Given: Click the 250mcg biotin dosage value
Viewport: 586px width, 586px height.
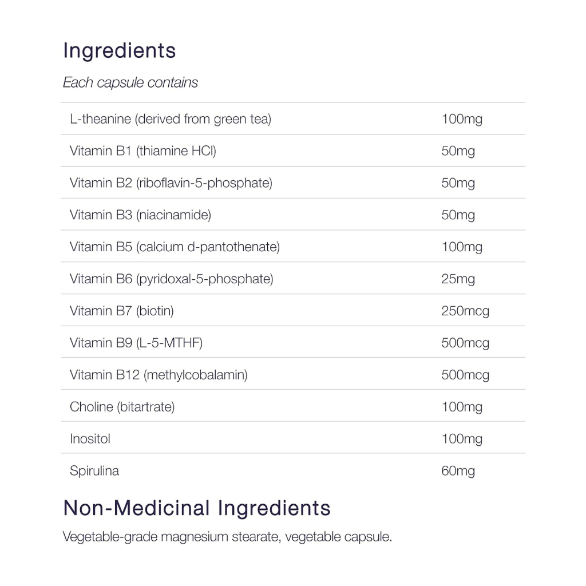Looking at the screenshot, I should click(465, 311).
